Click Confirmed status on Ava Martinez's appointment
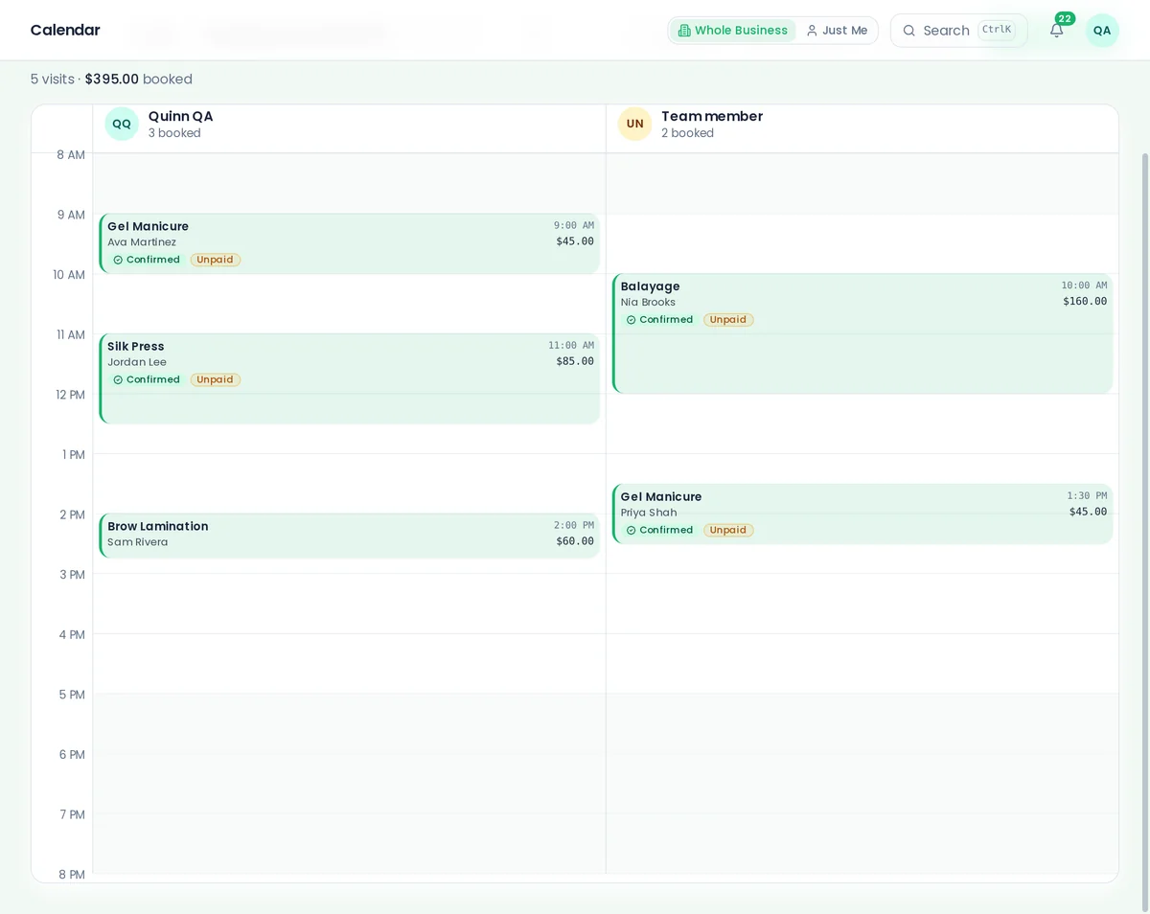This screenshot has width=1150, height=914. coord(147,260)
